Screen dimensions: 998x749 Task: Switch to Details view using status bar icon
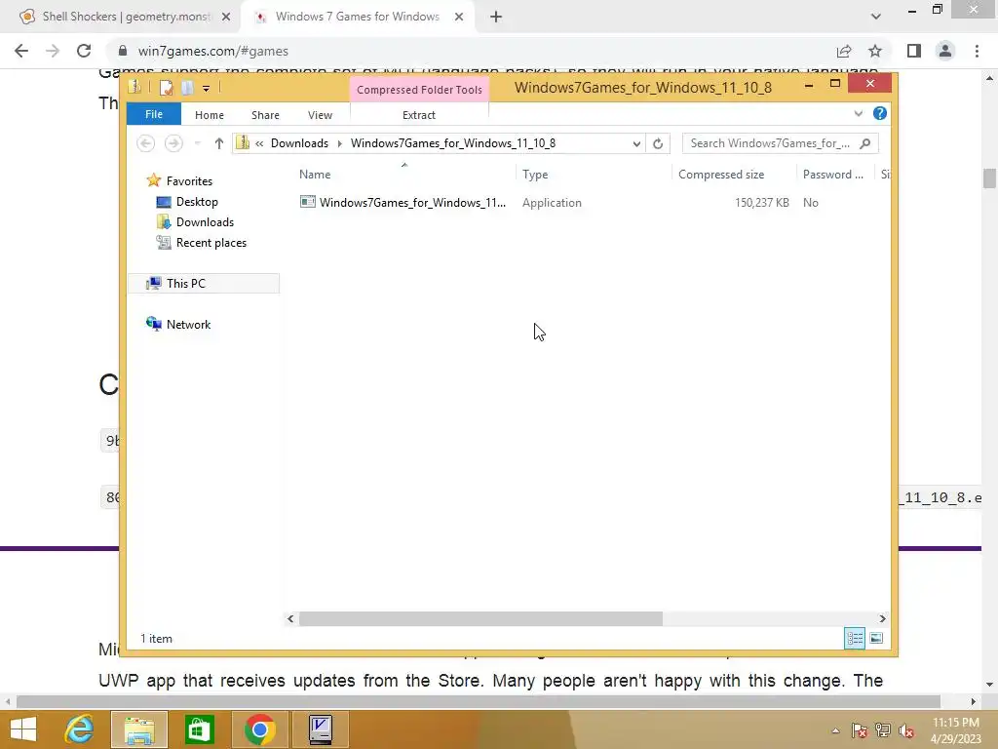click(854, 638)
